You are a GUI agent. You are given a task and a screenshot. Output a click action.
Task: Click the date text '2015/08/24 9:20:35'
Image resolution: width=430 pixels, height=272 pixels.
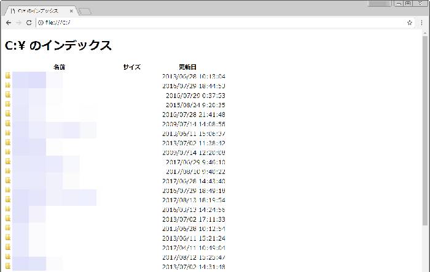tap(195, 105)
